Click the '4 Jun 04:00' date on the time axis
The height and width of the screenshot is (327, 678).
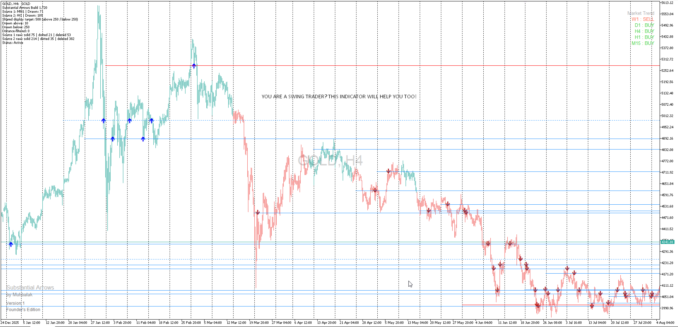tap(484, 322)
